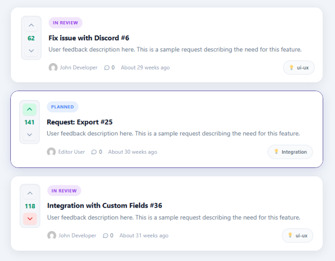The image size is (335, 261).
Task: Upvote Fix issue with Discord #6
Action: (x=31, y=25)
